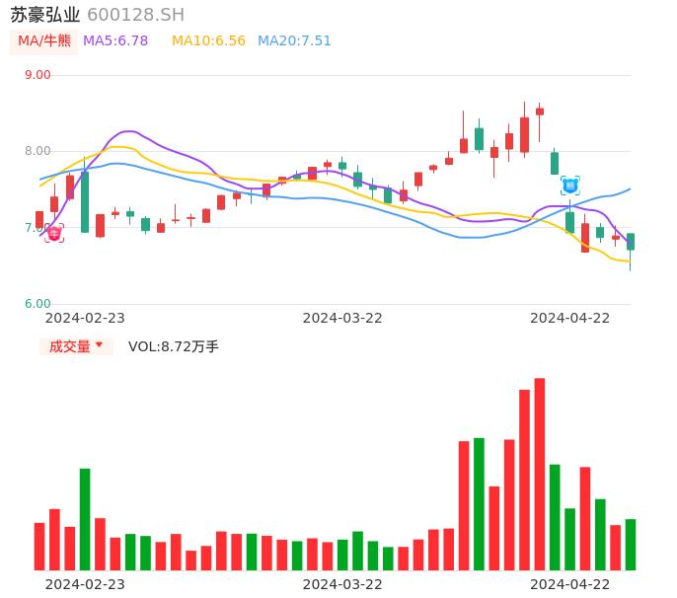
Task: Click the stock code 600128.SH
Action: tap(135, 15)
